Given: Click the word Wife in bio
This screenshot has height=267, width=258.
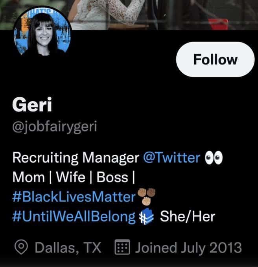Looking at the screenshot, I should tap(71, 177).
